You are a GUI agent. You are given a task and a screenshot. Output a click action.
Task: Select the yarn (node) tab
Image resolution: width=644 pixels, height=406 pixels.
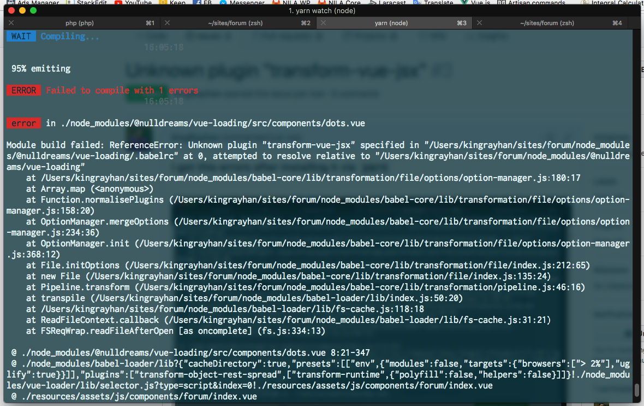[391, 23]
